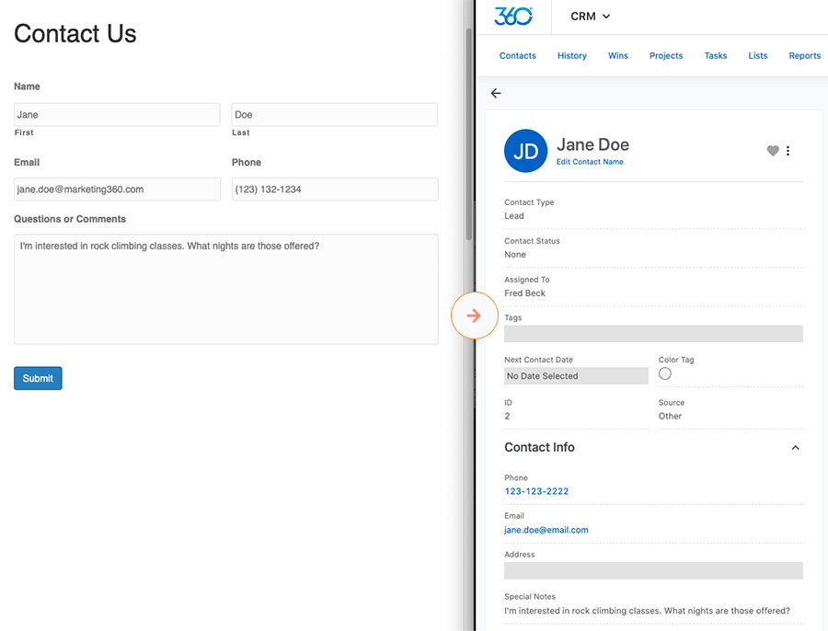The width and height of the screenshot is (828, 631).
Task: Switch to the Contacts tab
Action: point(517,55)
